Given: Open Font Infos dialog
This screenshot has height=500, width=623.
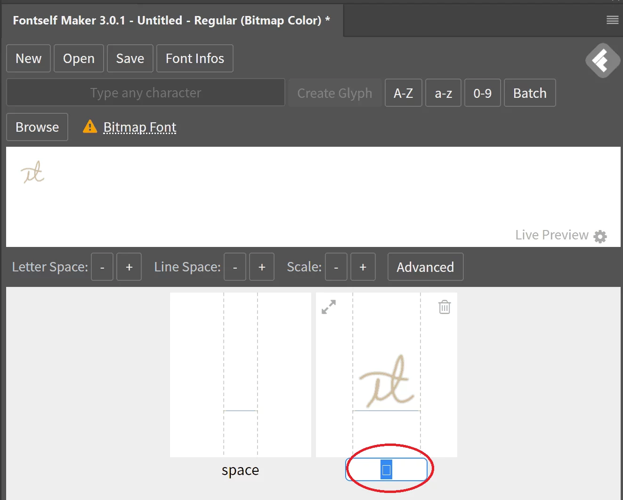Looking at the screenshot, I should (195, 58).
